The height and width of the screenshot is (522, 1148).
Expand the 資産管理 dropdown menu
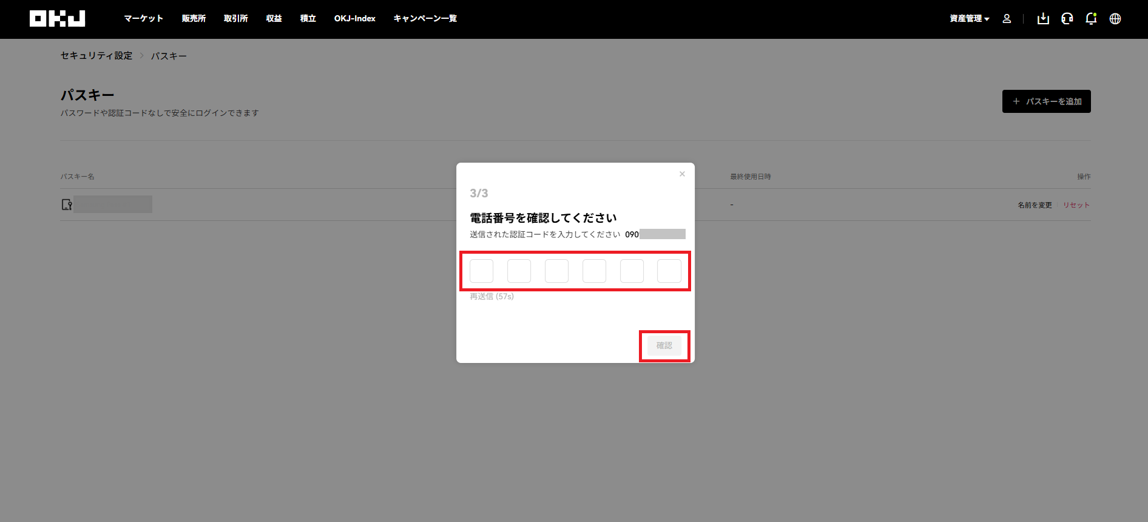click(970, 19)
